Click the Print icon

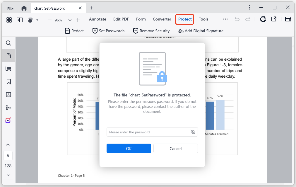(263, 19)
